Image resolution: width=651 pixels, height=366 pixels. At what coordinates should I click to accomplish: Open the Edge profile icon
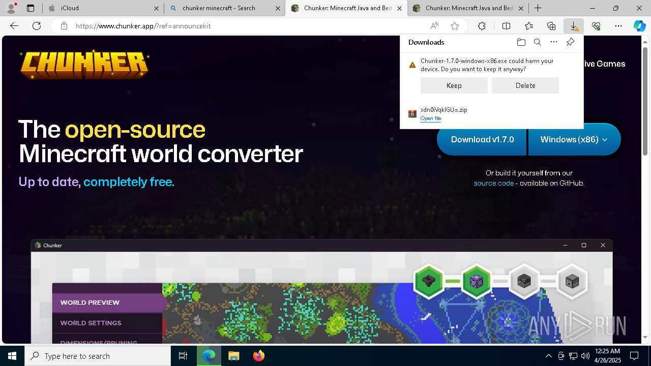12,8
